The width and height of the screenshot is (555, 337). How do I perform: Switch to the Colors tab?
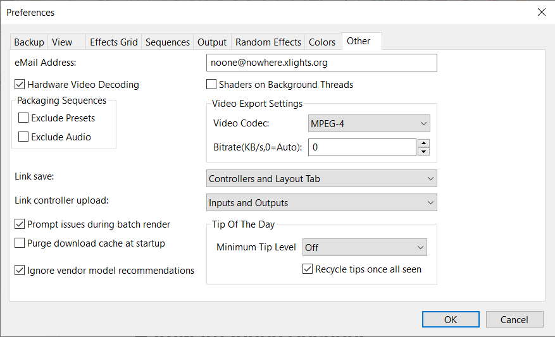pyautogui.click(x=322, y=42)
